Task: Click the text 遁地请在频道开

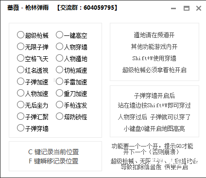Action: click(x=154, y=35)
